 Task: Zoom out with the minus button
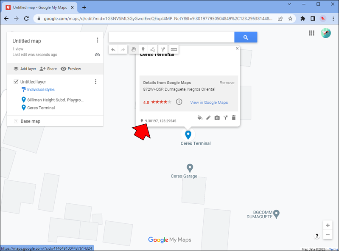coord(328,235)
